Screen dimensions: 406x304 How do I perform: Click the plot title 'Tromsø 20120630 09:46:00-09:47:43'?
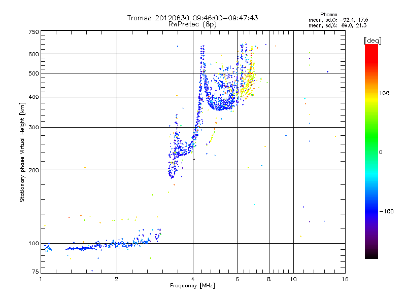click(x=192, y=18)
